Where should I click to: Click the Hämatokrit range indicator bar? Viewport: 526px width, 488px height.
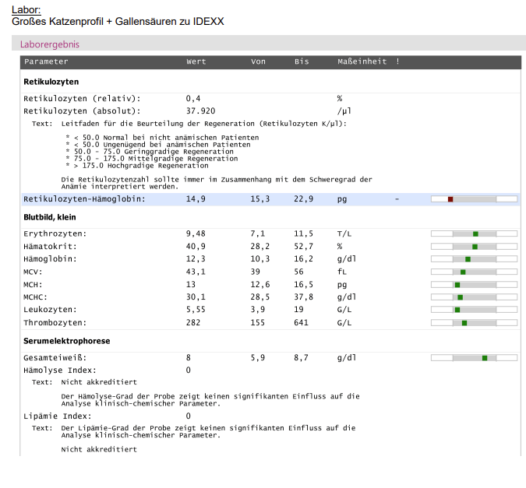click(474, 247)
